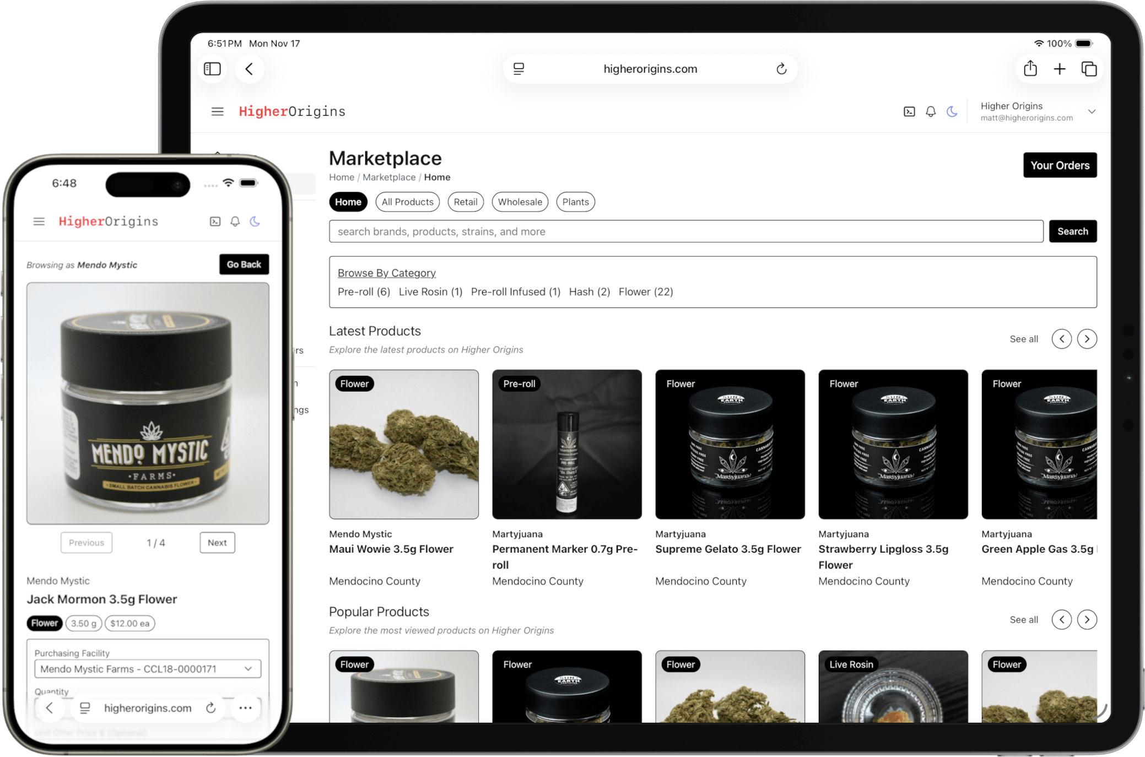1145x757 pixels.
Task: Switch to the Wholesale filter pill
Action: click(519, 202)
